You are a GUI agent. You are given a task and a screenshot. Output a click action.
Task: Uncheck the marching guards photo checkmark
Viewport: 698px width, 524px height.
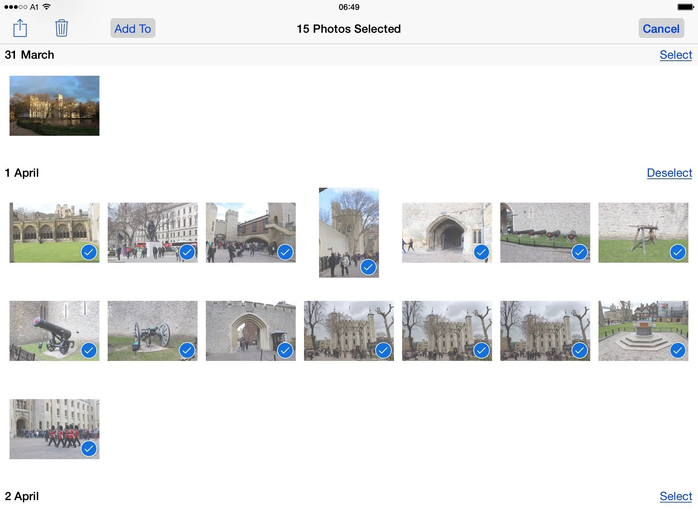point(89,449)
